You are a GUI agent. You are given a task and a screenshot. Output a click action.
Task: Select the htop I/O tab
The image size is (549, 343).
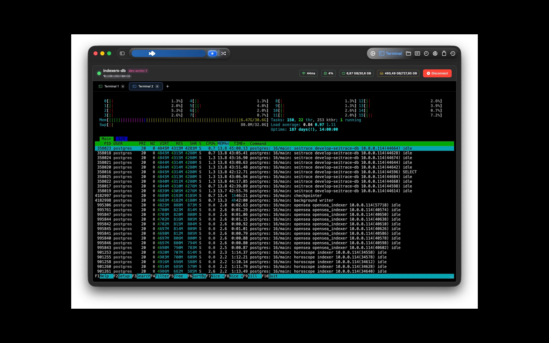[x=121, y=139]
